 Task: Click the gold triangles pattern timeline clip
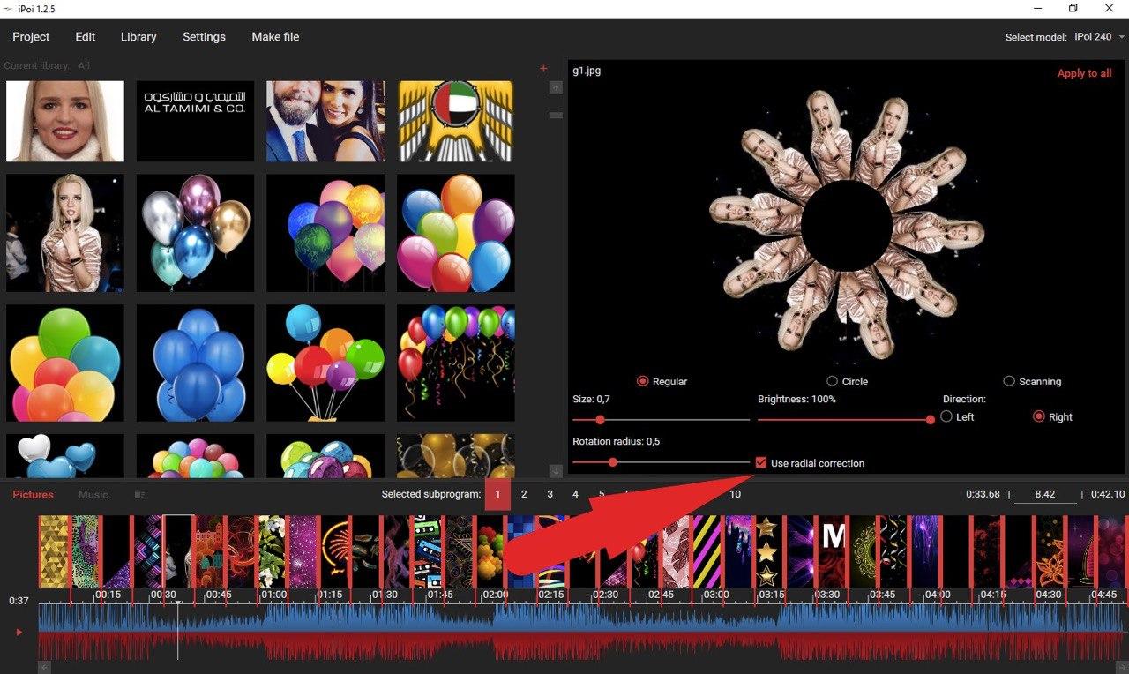click(x=54, y=551)
